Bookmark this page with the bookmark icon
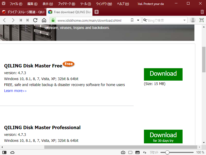This screenshot has height=155, width=206. point(132,20)
